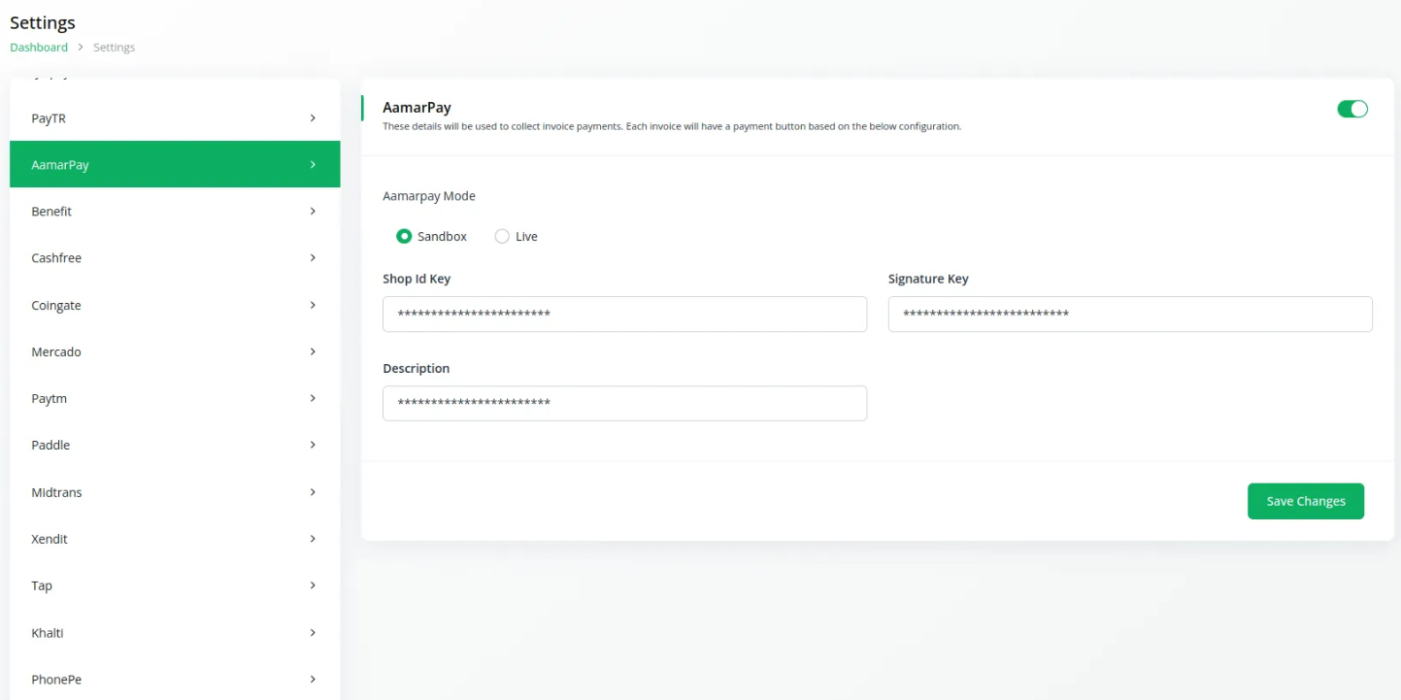Image resolution: width=1401 pixels, height=700 pixels.
Task: Click the Save Changes button
Action: (1306, 501)
